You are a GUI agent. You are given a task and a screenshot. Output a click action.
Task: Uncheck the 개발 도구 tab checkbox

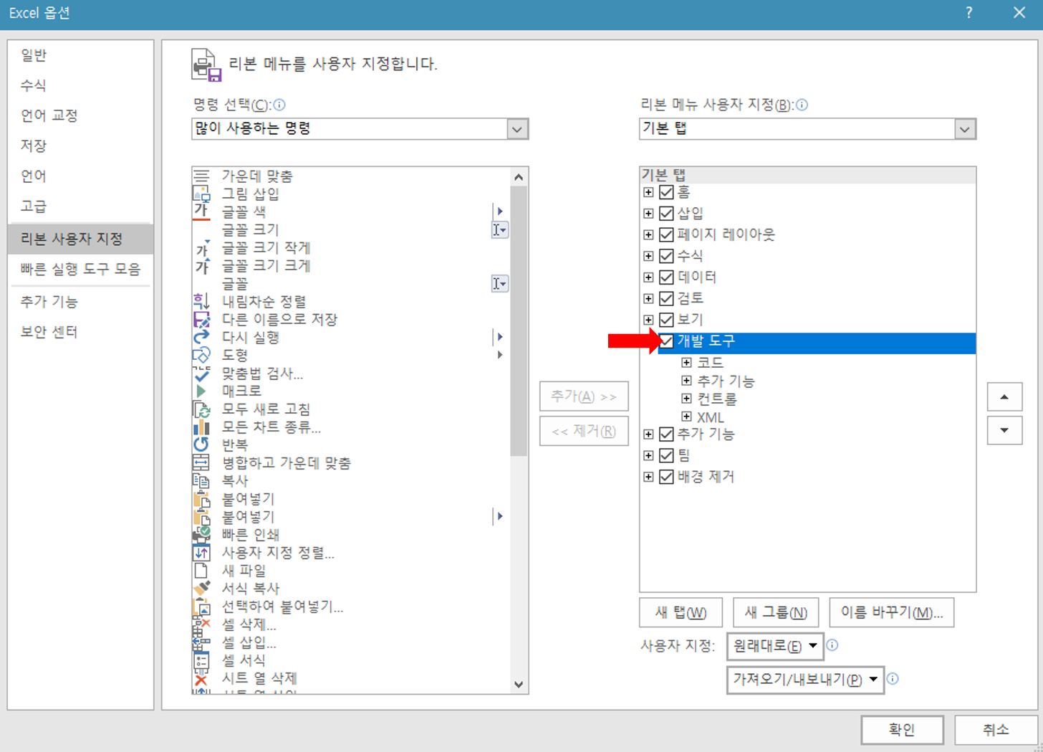click(x=665, y=343)
